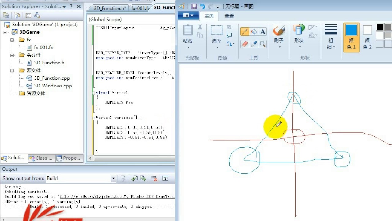Click the Find Message in Code icon in Output toolbar
This screenshot has width=392, height=221.
(123, 178)
